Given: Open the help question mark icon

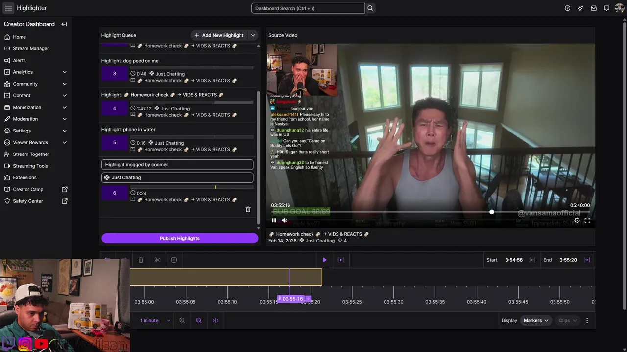Looking at the screenshot, I should [567, 8].
